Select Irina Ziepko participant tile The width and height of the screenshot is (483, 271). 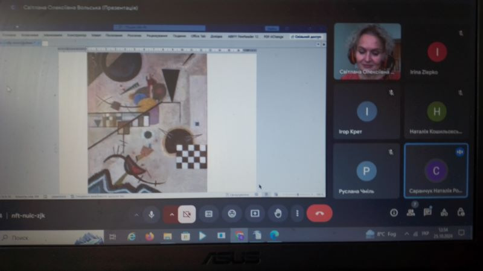click(x=437, y=51)
